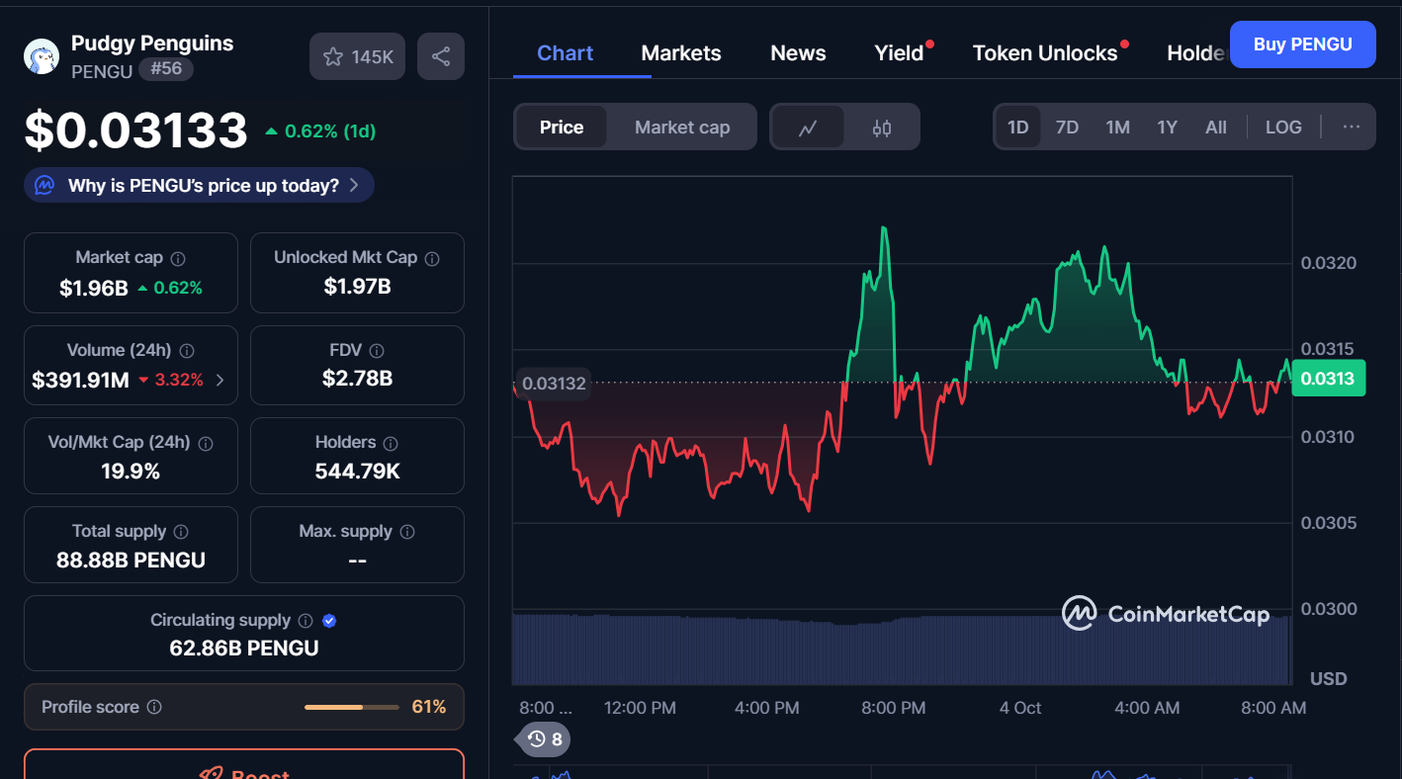Click chart history events badge
This screenshot has width=1402, height=779.
point(545,738)
